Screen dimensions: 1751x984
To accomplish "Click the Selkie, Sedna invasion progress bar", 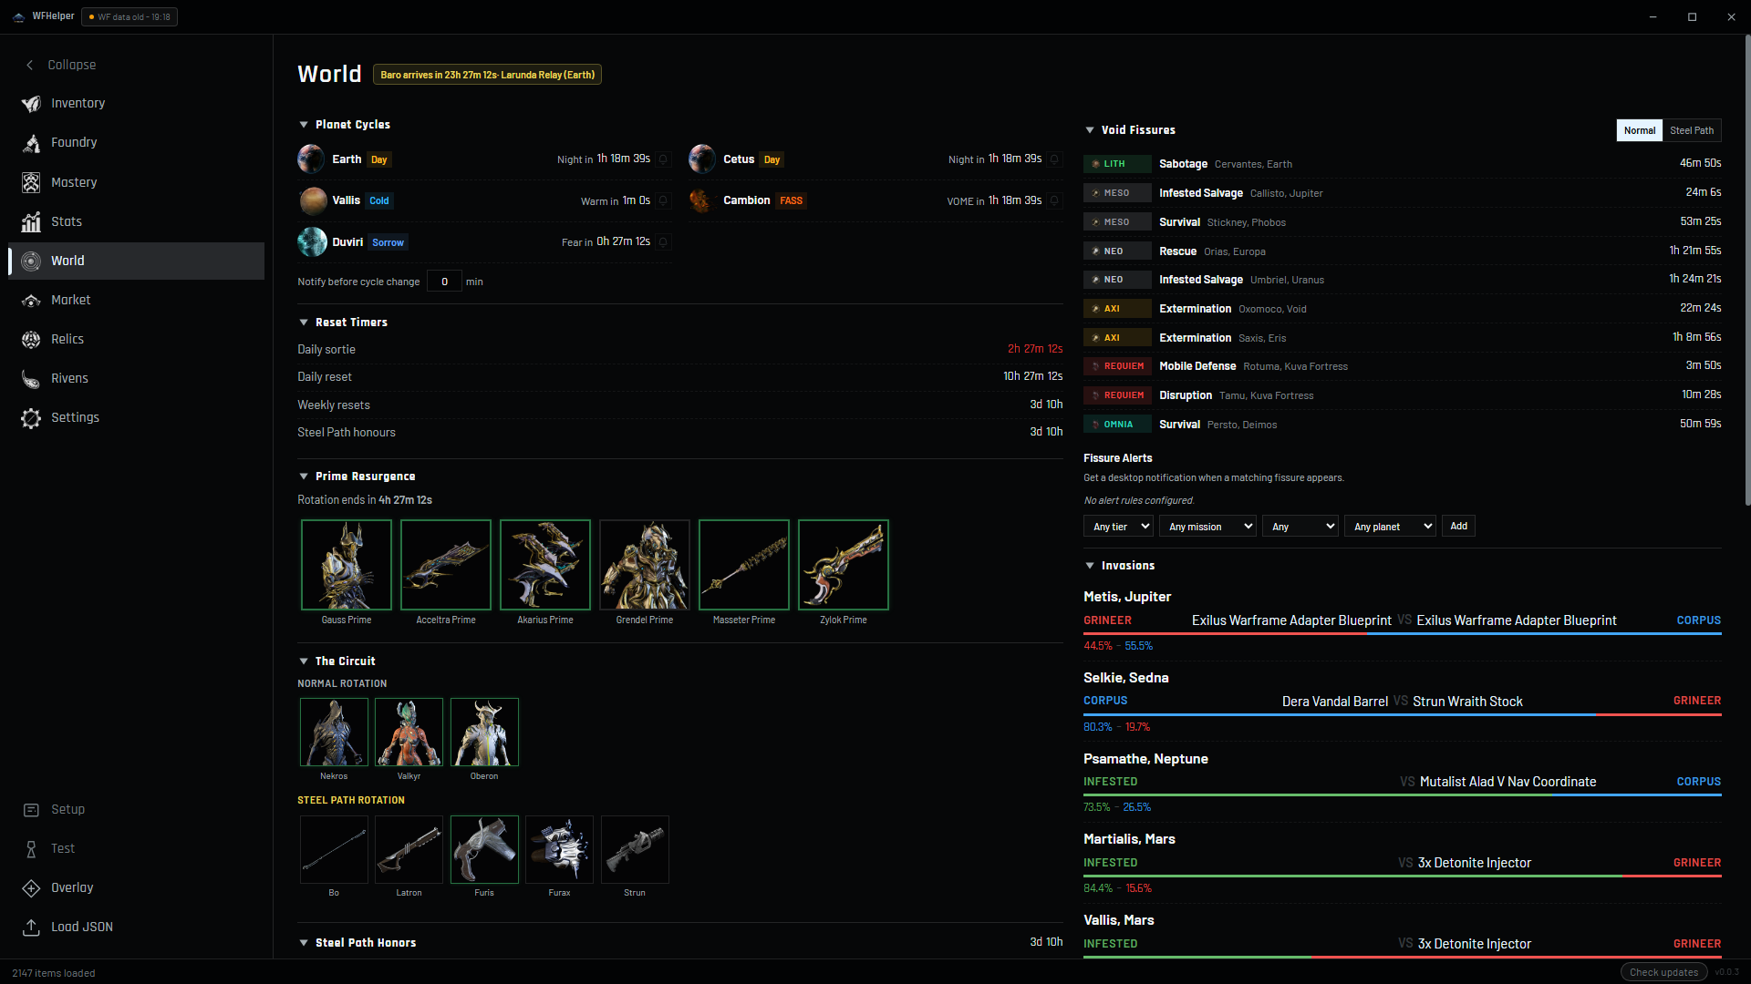I will (1402, 715).
